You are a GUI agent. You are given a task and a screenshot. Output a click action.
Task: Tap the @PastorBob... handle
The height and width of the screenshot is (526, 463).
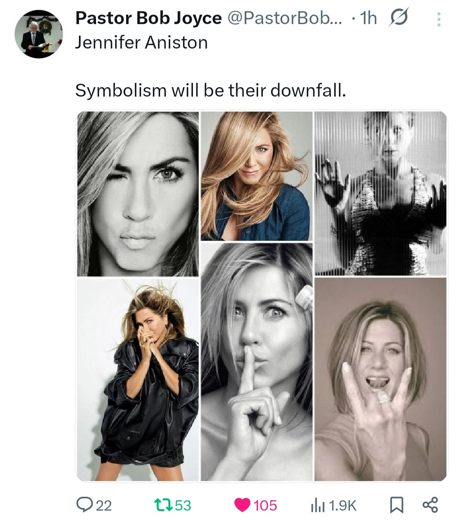(284, 18)
